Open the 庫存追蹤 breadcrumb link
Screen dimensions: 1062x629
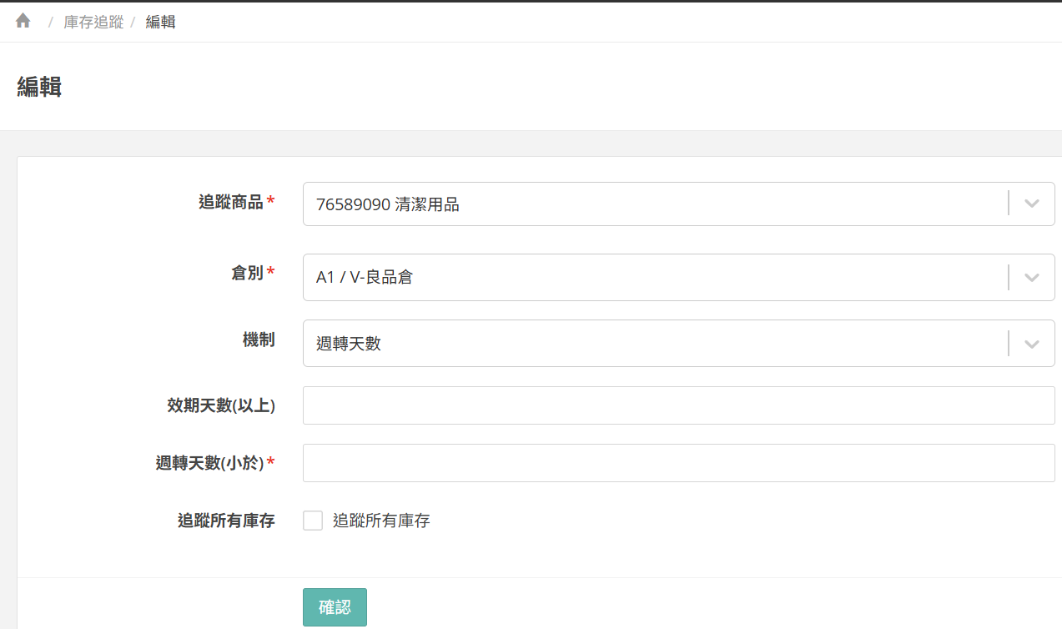click(x=93, y=23)
